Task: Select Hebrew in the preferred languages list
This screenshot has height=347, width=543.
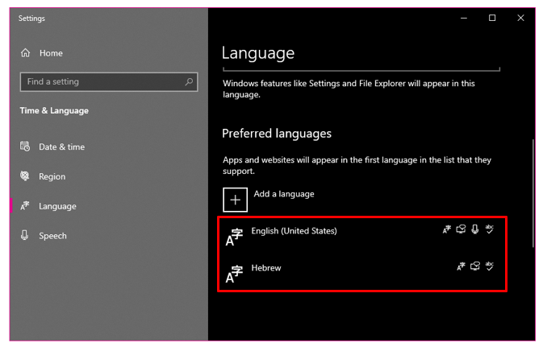Action: (x=266, y=268)
